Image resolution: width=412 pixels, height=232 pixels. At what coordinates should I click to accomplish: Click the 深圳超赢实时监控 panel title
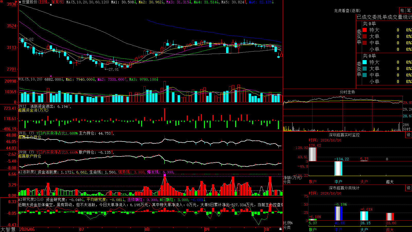pos(344,135)
